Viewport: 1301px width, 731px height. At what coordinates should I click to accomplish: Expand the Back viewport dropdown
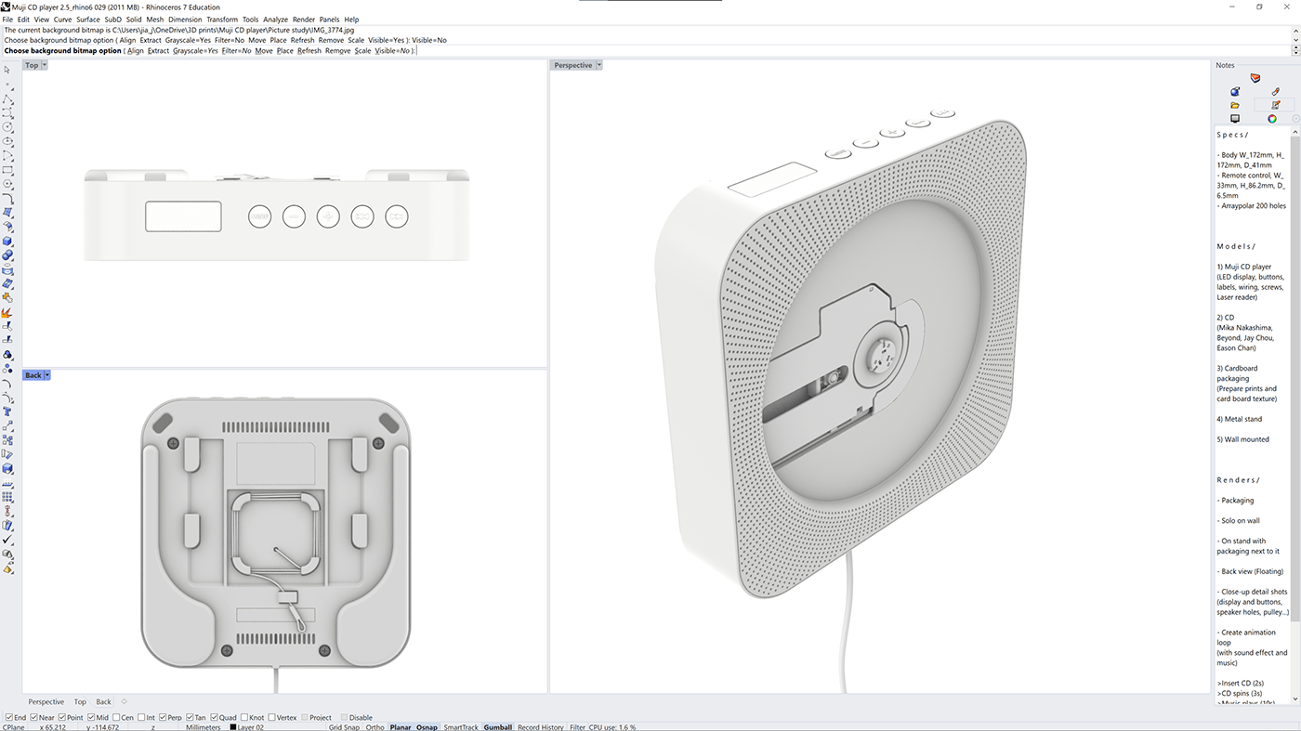(48, 374)
